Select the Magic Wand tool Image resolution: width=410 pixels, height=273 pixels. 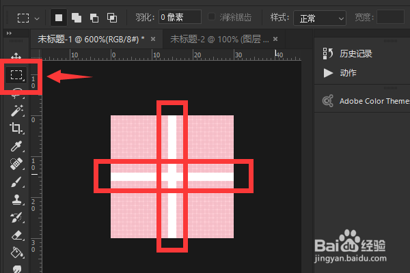(x=17, y=111)
